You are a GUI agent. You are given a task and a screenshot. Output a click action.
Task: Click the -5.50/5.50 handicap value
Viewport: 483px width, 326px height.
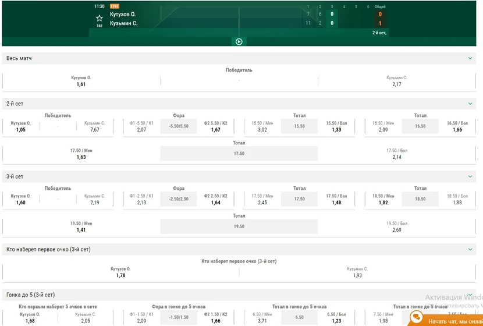coord(179,126)
